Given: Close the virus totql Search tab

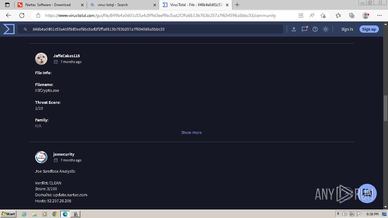Looking at the screenshot, I should pos(155,5).
